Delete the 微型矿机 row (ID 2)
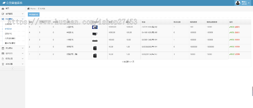Viewport: 253px width, 108px height. 237,47
